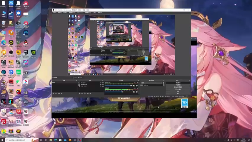Open scene transition type dropdown

coord(152,83)
